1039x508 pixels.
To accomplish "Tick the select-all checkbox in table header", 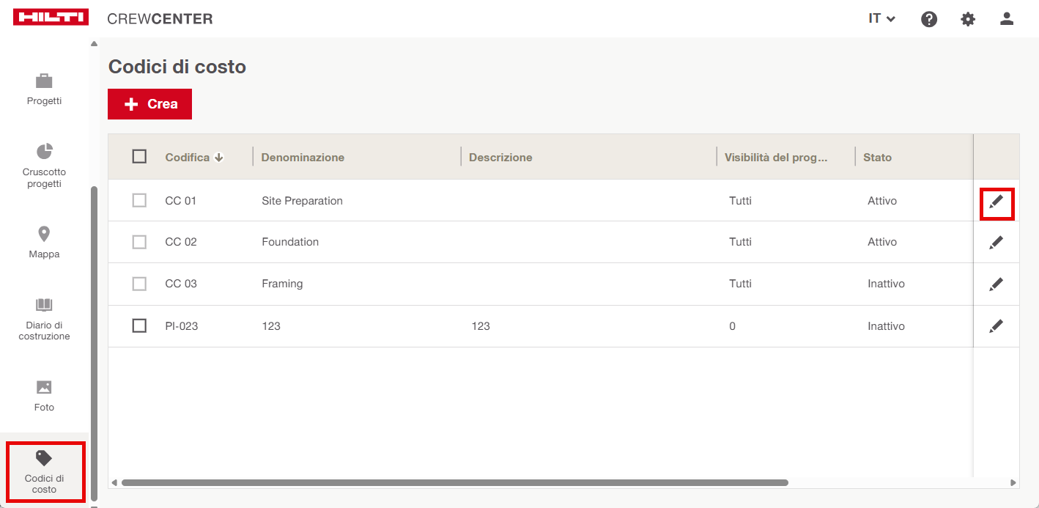I will (139, 157).
